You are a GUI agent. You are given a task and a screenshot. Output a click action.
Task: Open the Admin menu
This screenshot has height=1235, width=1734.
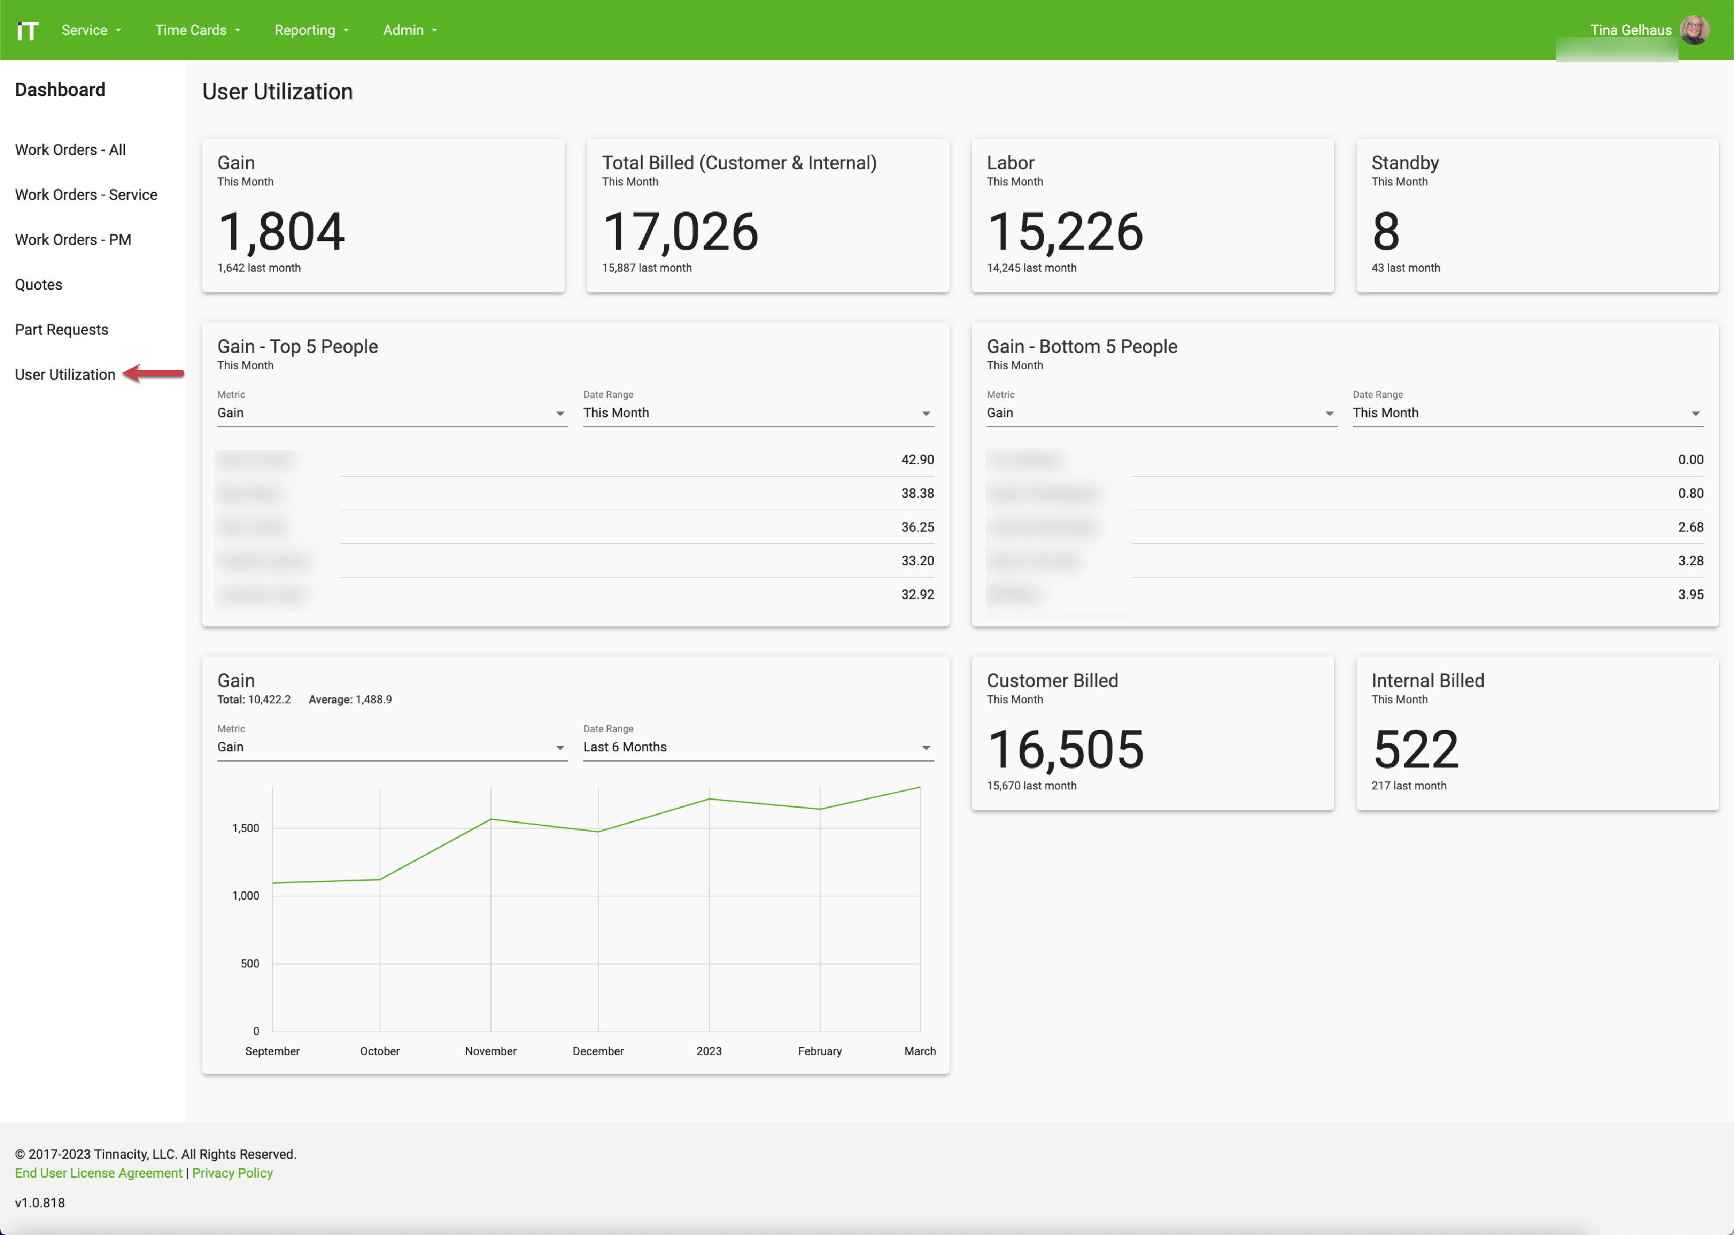pyautogui.click(x=409, y=29)
